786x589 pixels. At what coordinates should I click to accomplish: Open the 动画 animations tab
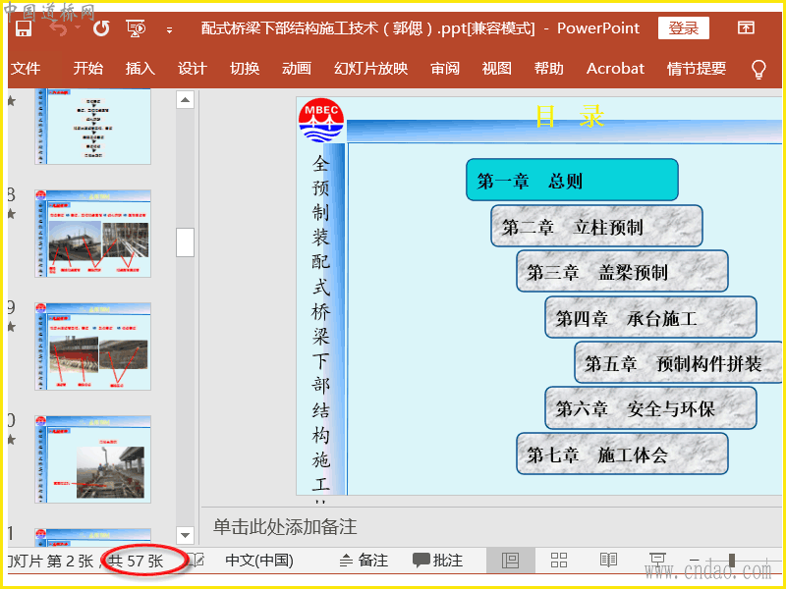pos(297,68)
